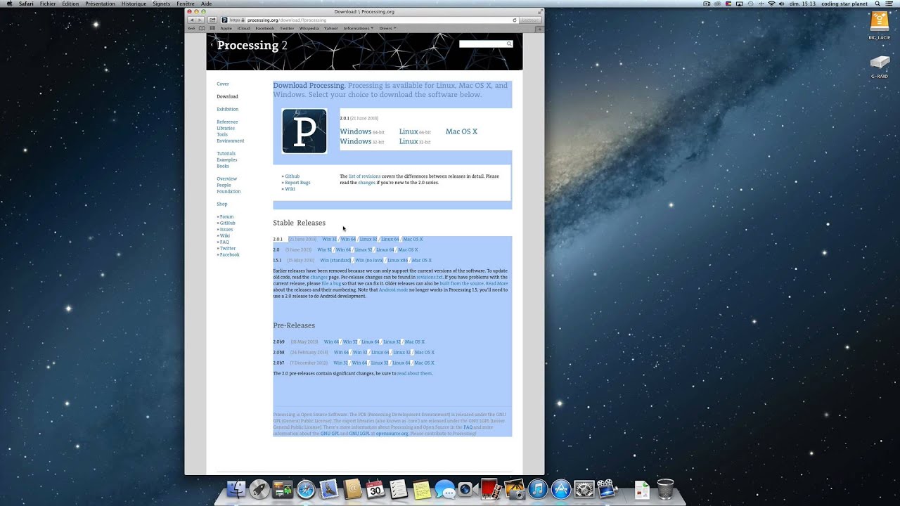900x506 pixels.
Task: Open the Signets menu
Action: (161, 4)
